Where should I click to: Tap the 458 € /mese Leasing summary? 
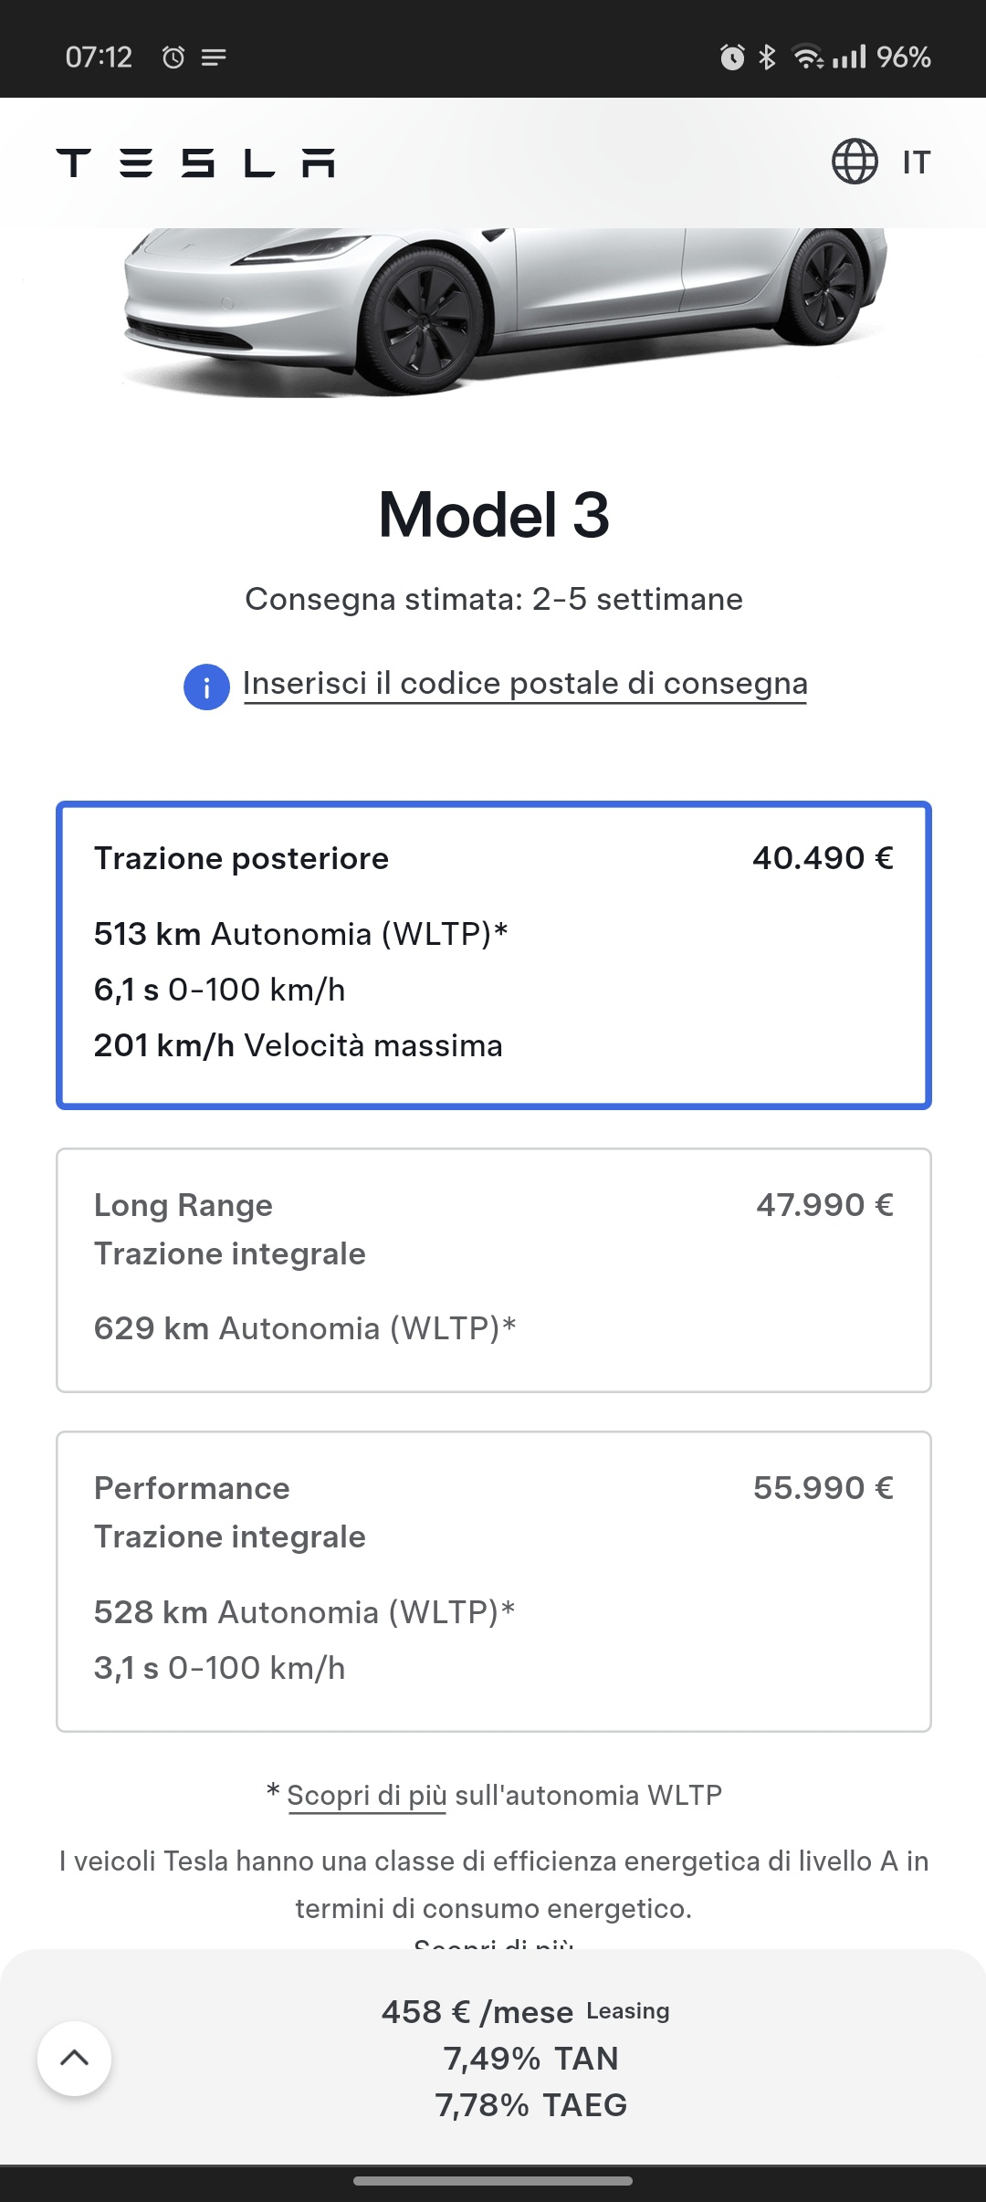pos(525,2011)
